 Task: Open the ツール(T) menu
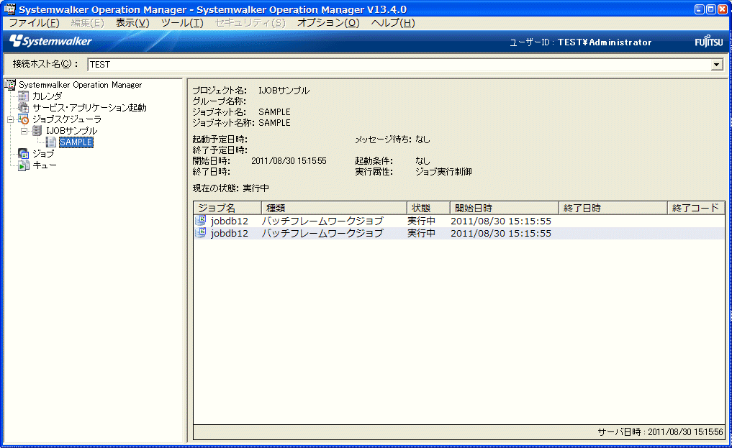pos(182,23)
